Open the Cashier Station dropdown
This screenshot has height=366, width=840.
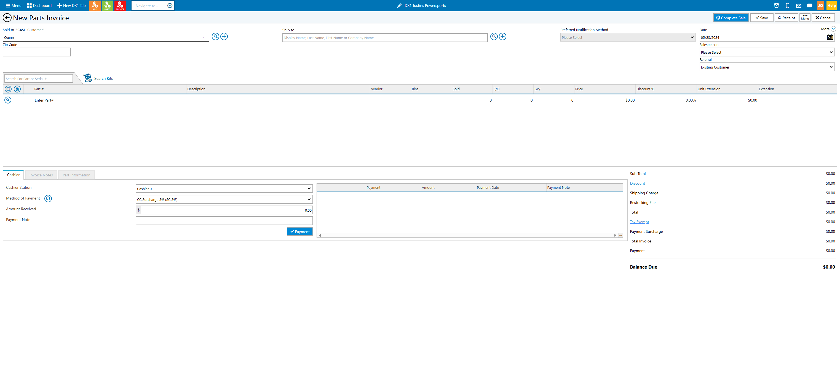coord(224,189)
